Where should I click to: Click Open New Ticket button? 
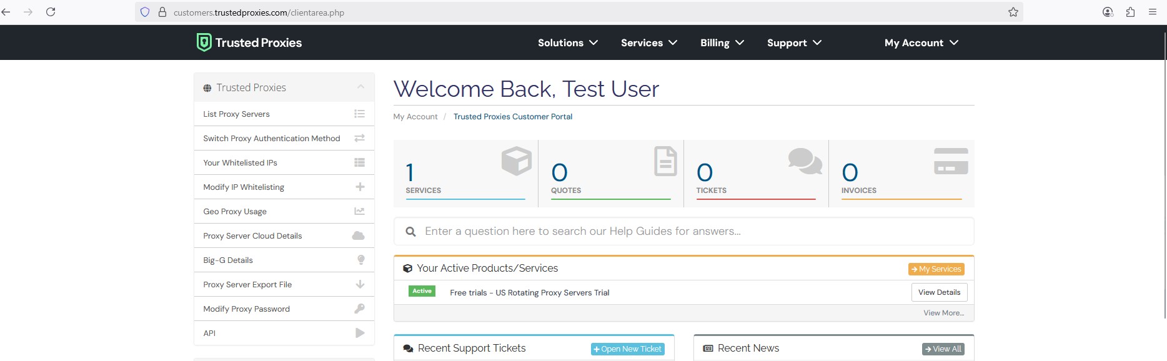pos(628,349)
